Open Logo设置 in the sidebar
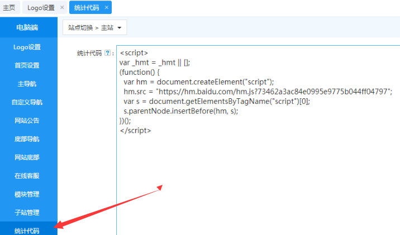The height and width of the screenshot is (235, 400). [x=28, y=47]
